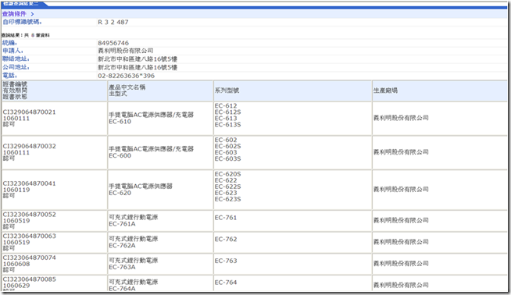Screen dimensions: 511x295
Task: Click main model EC-761A
Action: pos(122,224)
